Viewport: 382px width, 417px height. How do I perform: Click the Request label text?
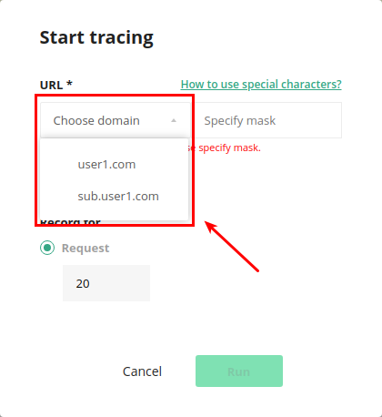[x=85, y=249]
